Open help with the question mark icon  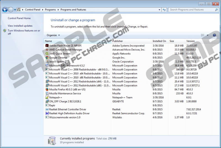point(214,35)
